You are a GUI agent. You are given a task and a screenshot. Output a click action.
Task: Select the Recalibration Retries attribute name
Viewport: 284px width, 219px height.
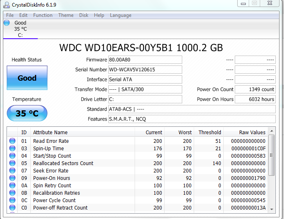[x=57, y=193]
